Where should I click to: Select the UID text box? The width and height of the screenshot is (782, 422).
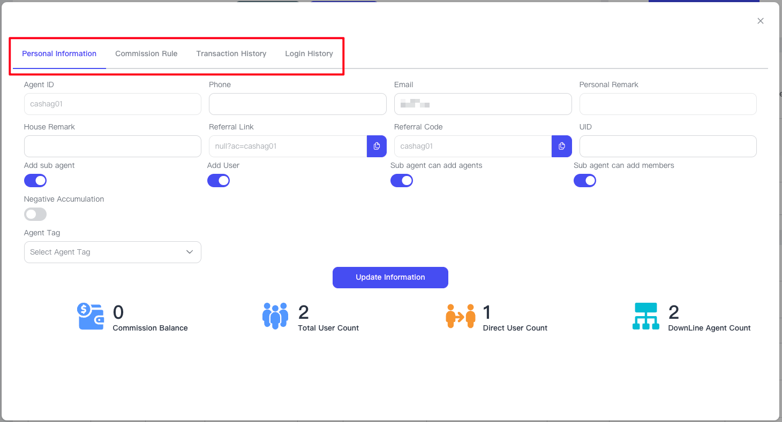click(x=667, y=146)
